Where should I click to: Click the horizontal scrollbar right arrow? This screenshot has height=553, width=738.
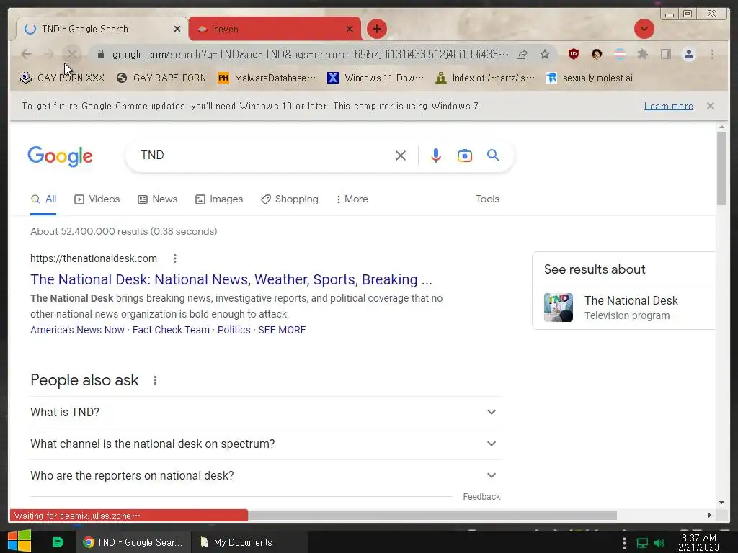(709, 516)
